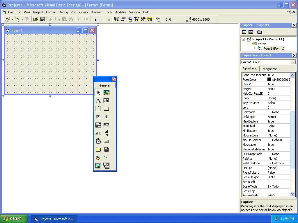
Task: Click Add Standard EXE Project toolbar icon
Action: 8,19
